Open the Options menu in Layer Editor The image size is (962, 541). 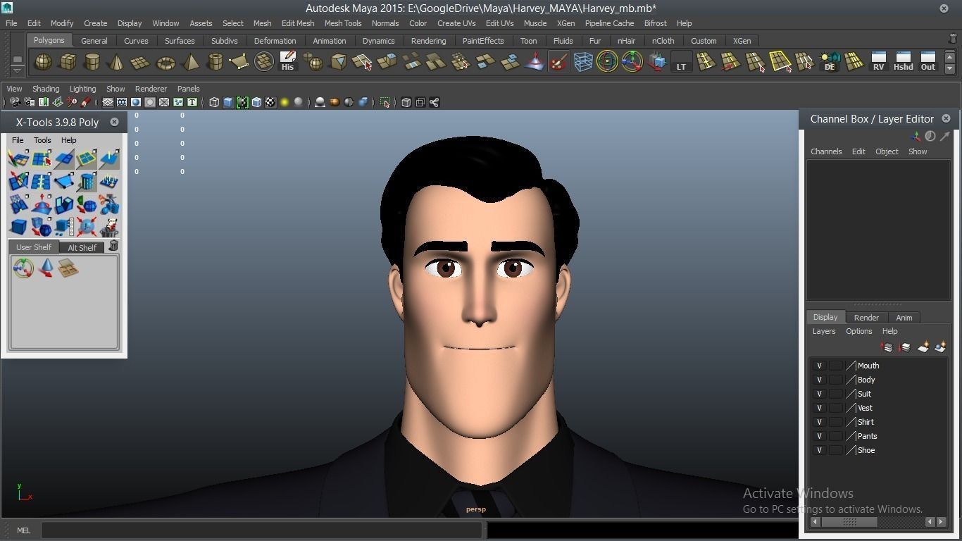[x=858, y=331]
